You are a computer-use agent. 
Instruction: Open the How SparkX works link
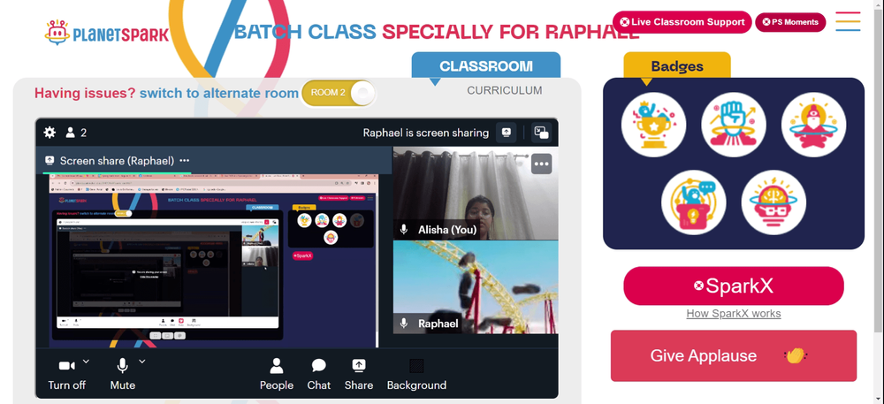click(x=734, y=314)
